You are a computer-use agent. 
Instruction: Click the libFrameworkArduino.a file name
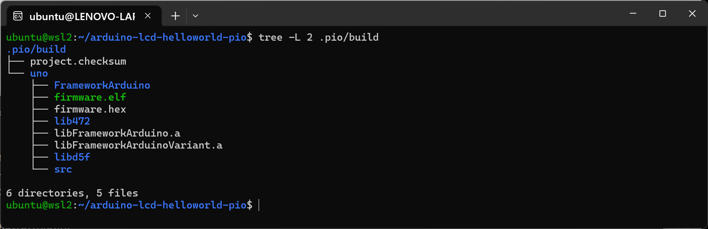[117, 133]
